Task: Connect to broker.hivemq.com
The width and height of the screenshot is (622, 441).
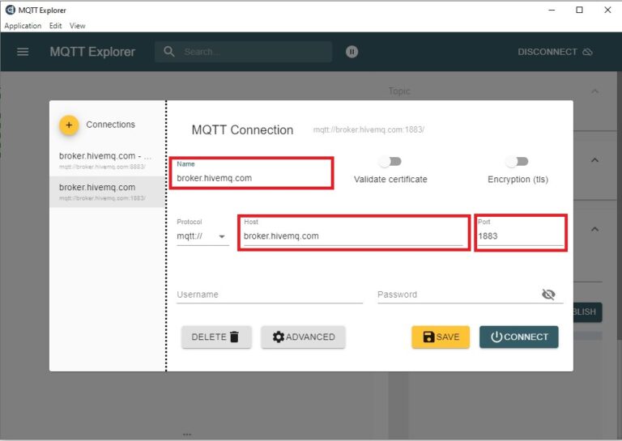Action: (518, 337)
